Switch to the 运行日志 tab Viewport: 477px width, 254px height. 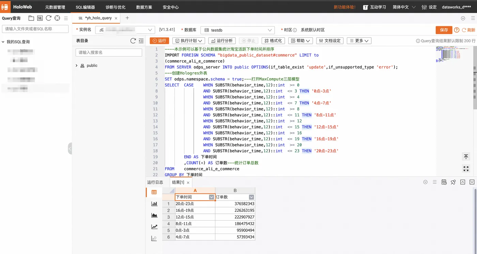(x=155, y=182)
